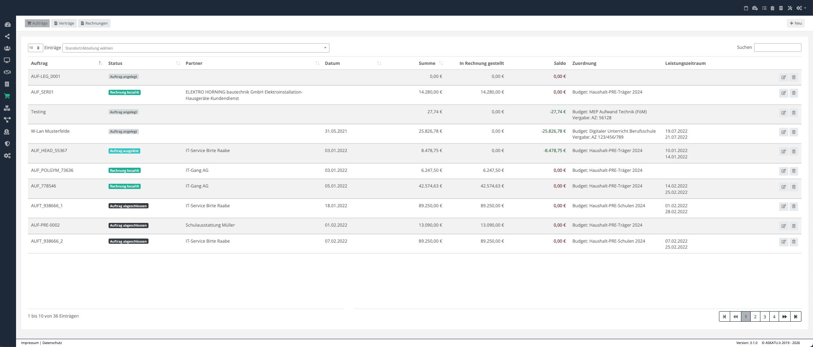Click into the Suchen search field
Viewport: 813px width, 347px height.
777,48
